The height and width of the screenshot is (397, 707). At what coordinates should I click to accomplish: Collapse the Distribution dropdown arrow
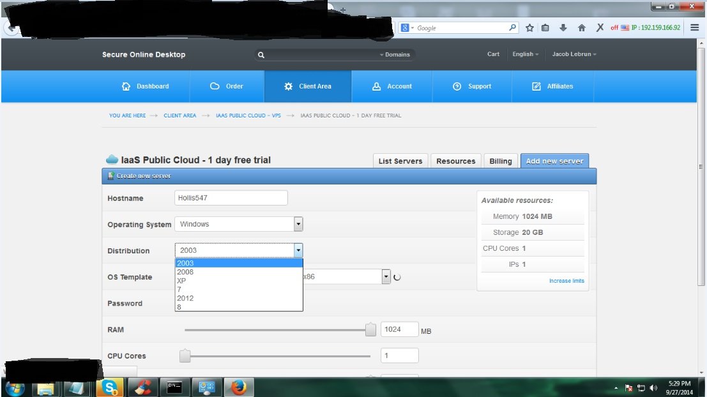pyautogui.click(x=298, y=250)
